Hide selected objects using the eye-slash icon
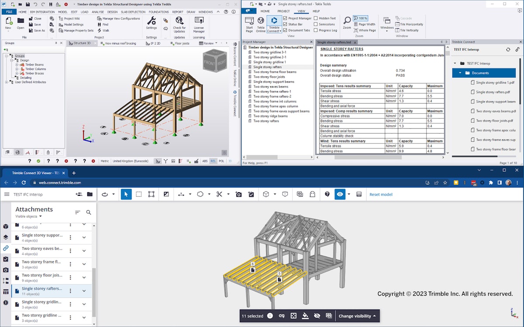524x327 pixels. click(317, 316)
